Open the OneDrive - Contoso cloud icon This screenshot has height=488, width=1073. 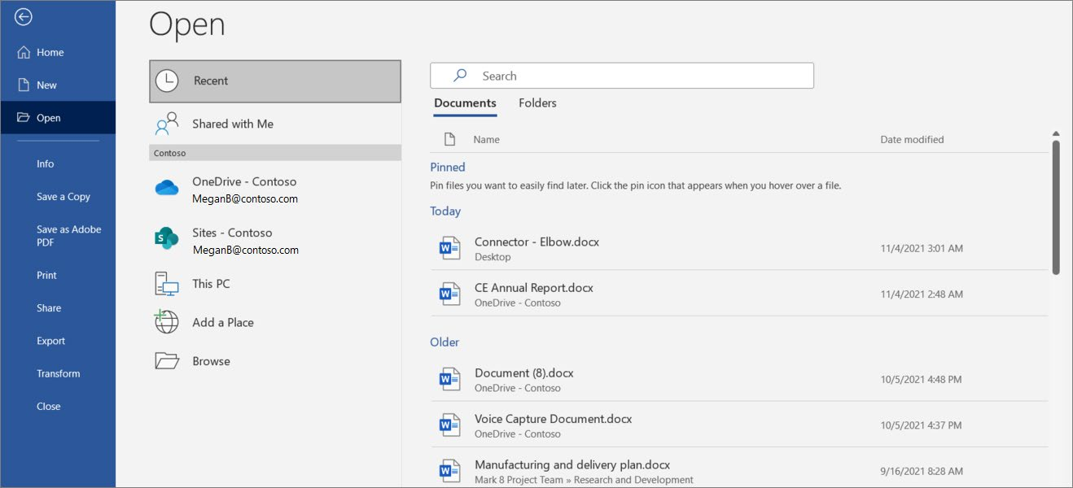click(167, 189)
